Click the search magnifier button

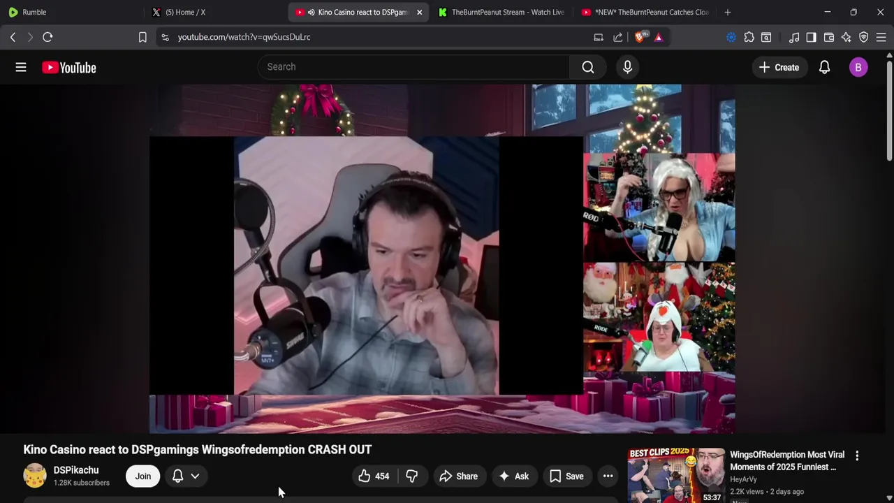pos(588,67)
